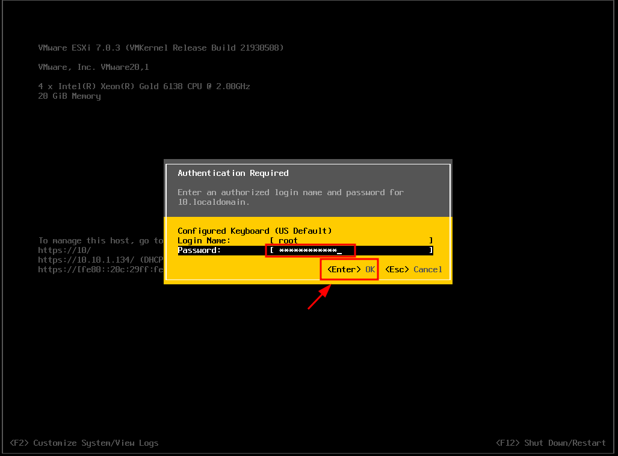Screen dimensions: 618x456
Task: Click the 10.localdomain hostname text
Action: tap(213, 202)
